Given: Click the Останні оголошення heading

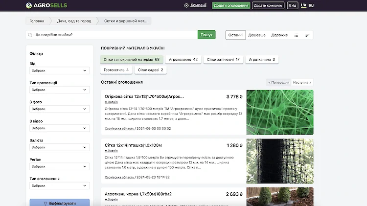Looking at the screenshot, I should (122, 82).
